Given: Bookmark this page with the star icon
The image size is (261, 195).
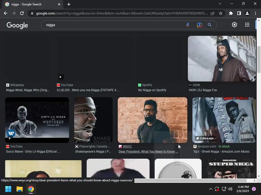Looking at the screenshot, I should pyautogui.click(x=221, y=13).
